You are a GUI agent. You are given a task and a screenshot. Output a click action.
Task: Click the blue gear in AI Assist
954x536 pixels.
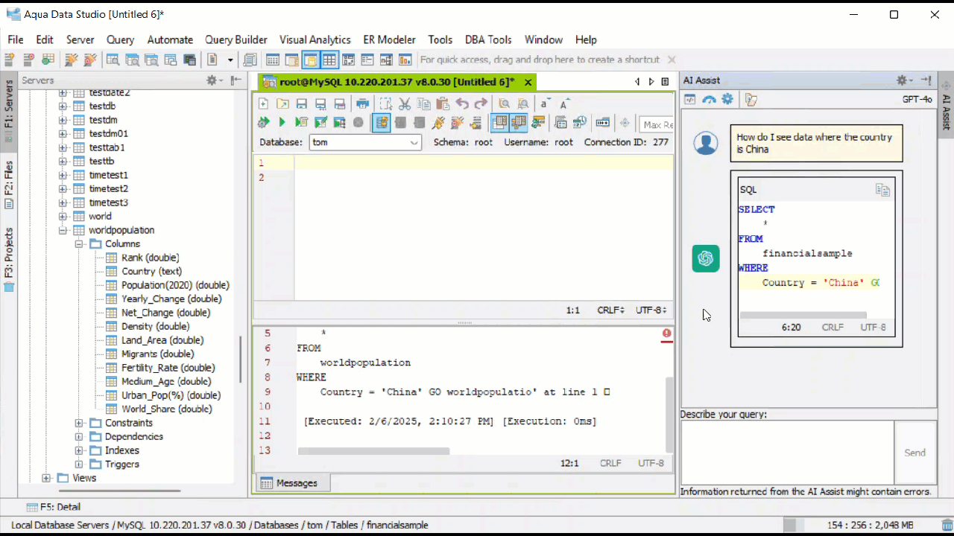coord(727,99)
